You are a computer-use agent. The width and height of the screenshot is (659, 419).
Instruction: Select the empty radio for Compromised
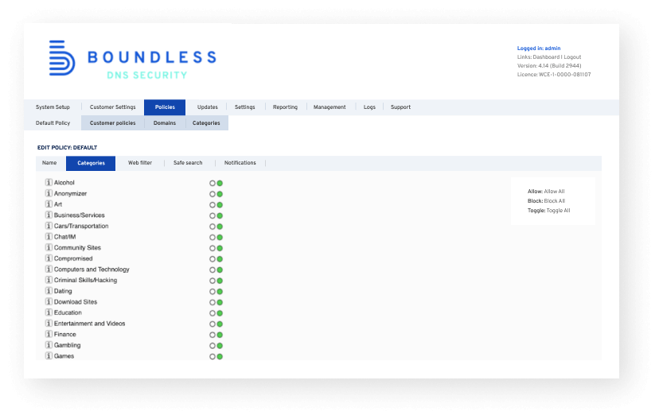[x=213, y=259]
